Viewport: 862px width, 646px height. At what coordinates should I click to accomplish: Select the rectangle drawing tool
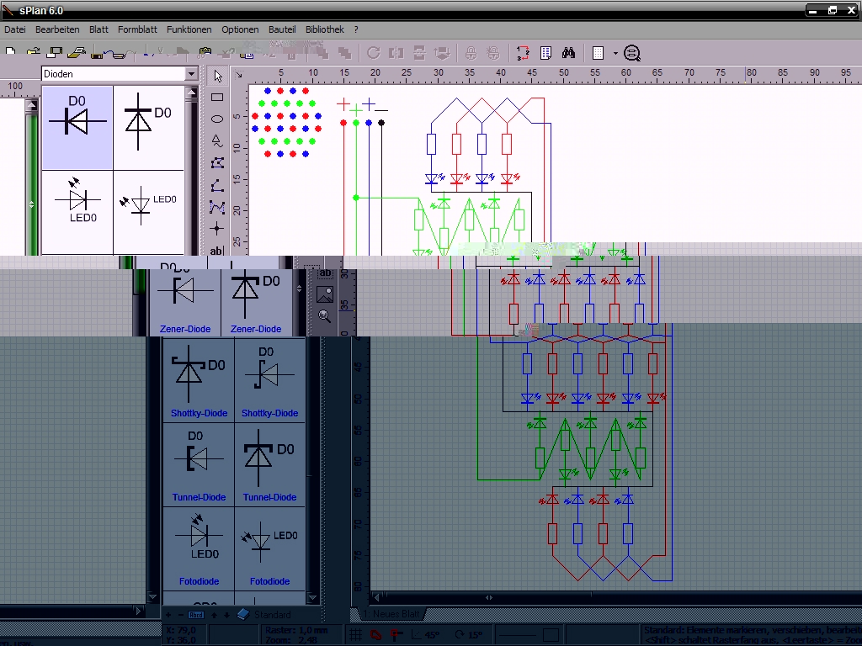[x=217, y=98]
